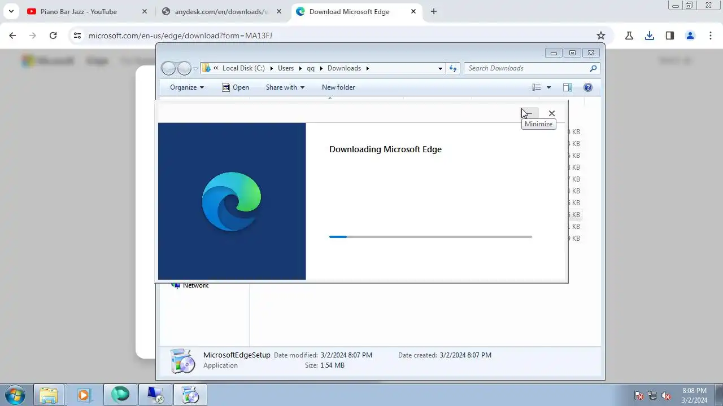Open address bar history dropdown
Screen dimensions: 723x406
(x=440, y=68)
